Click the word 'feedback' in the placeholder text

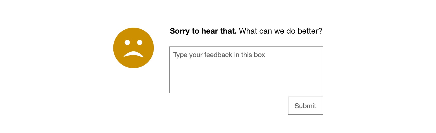[218, 55]
